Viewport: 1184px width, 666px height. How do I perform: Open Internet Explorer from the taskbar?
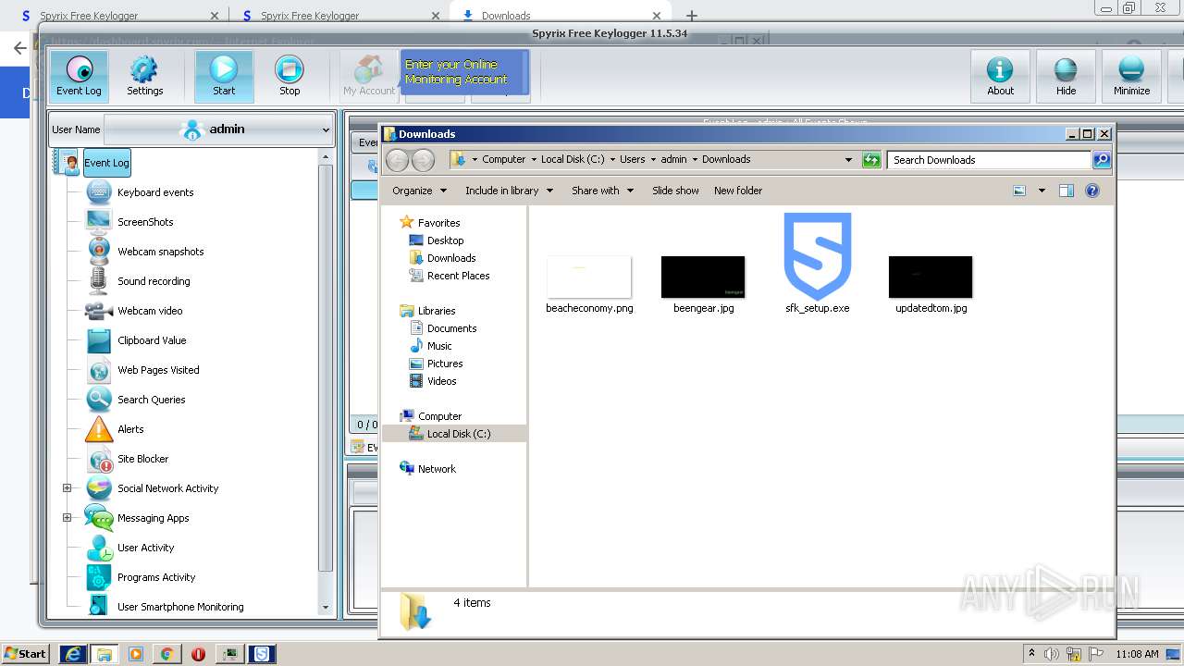pos(73,654)
